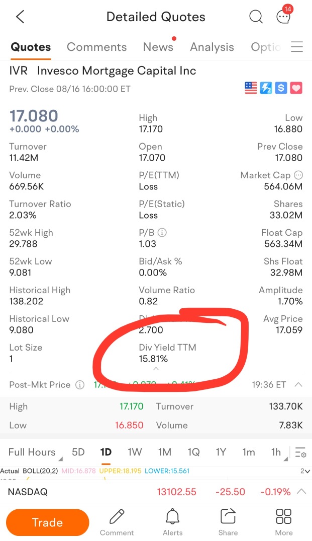Go back using the arrow icon

click(x=20, y=17)
